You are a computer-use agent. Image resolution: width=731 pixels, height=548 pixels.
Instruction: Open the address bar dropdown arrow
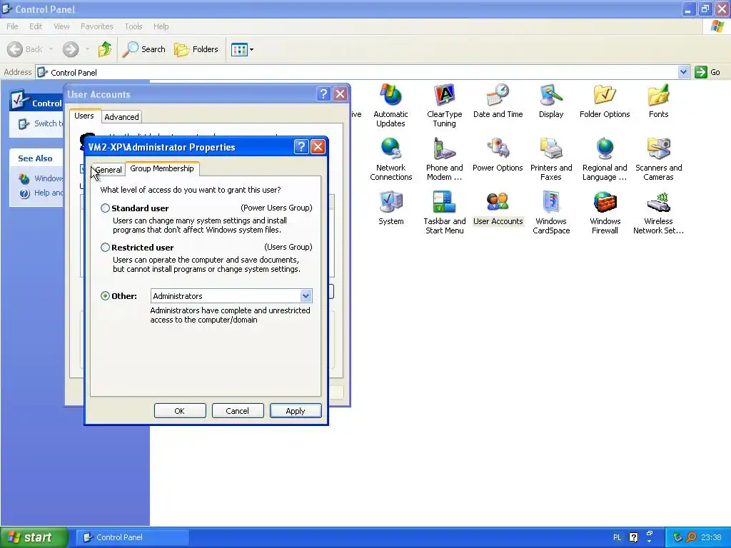click(683, 72)
